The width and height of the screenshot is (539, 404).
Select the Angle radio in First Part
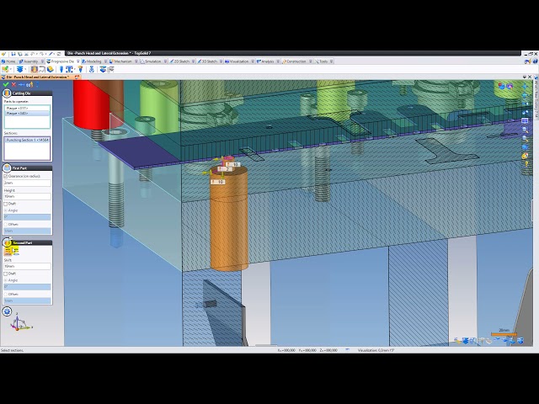(5, 210)
